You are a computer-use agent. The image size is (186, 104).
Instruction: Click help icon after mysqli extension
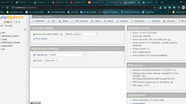click(x=154, y=82)
